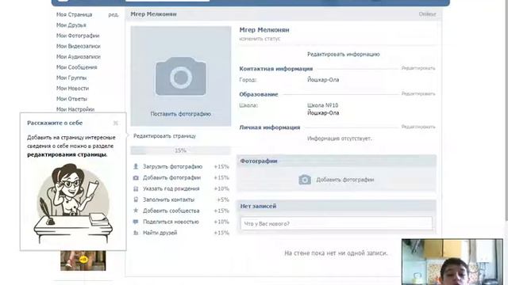The height and width of the screenshot is (285, 508).
Task: Open Мои Аудиозаписи in the sidebar
Action: (79, 56)
